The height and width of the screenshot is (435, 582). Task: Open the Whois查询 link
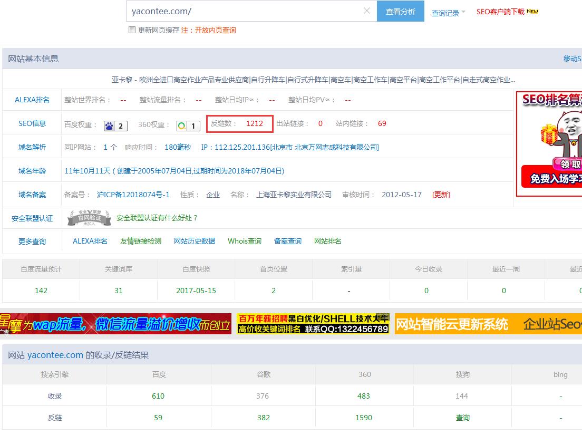[245, 241]
